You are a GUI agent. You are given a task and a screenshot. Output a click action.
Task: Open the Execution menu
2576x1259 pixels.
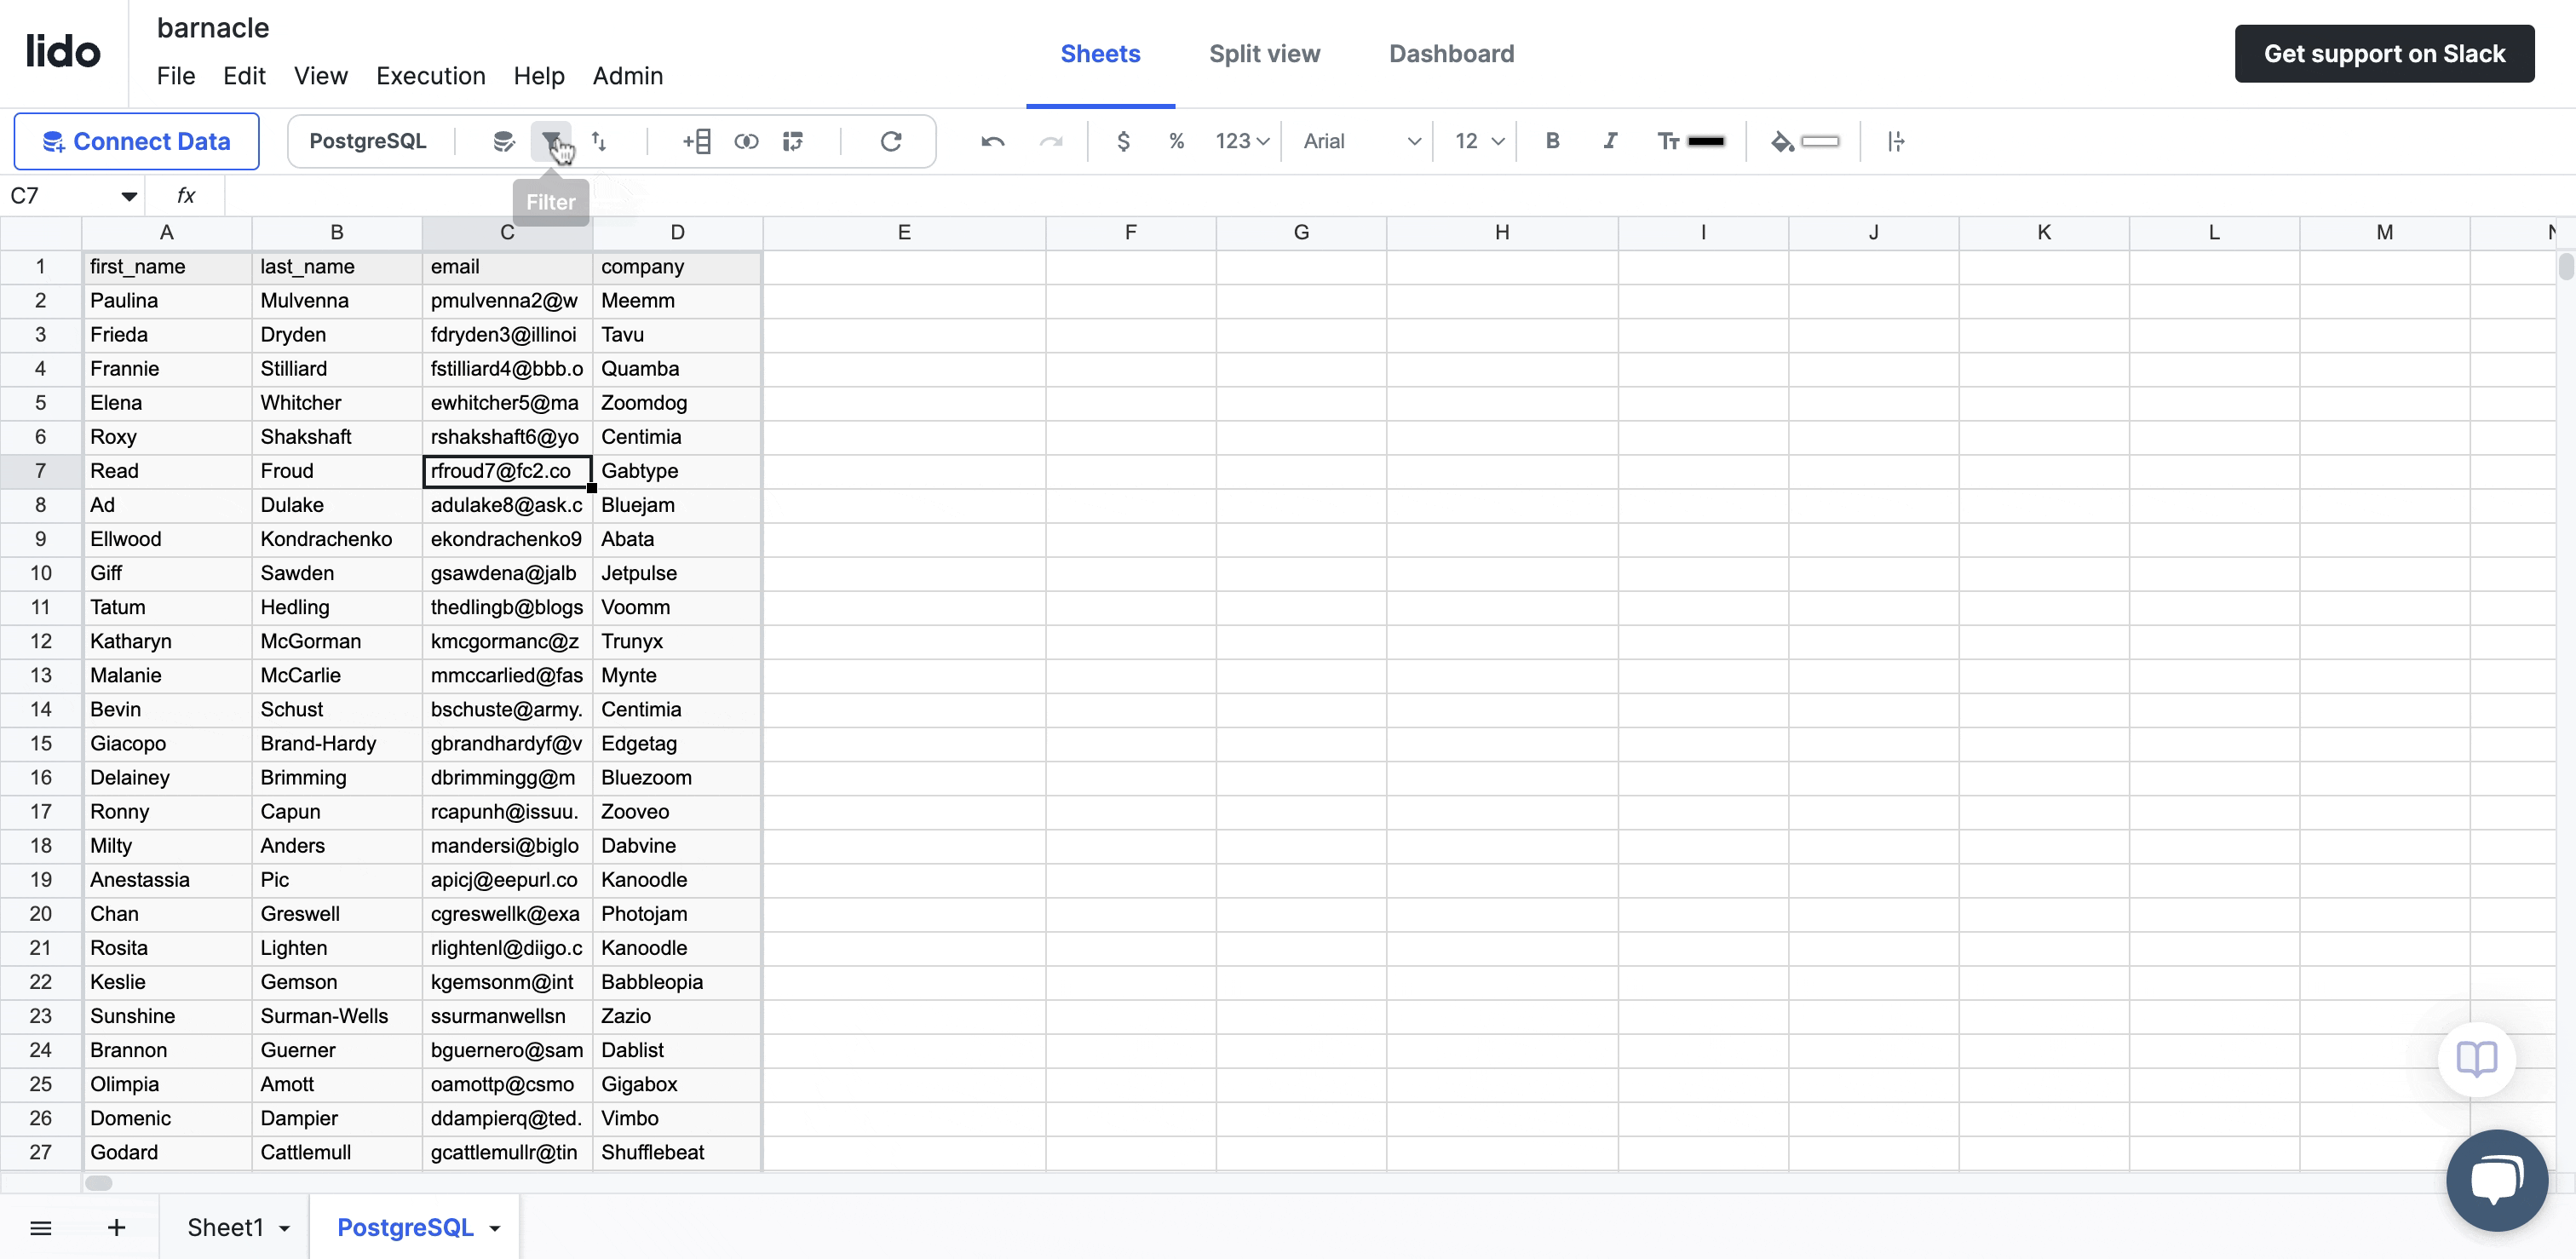coord(430,76)
